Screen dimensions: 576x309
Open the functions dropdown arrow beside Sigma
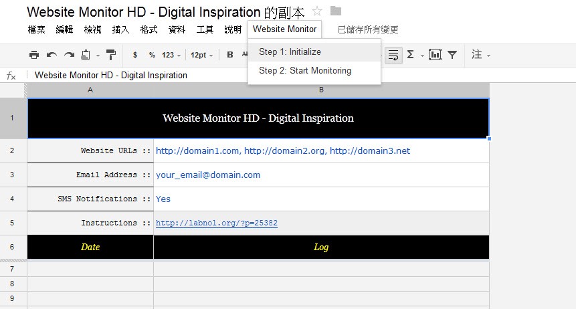pos(422,56)
